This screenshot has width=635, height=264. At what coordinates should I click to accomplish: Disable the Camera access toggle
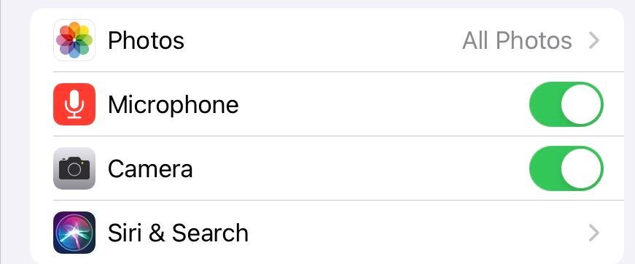[x=566, y=168]
